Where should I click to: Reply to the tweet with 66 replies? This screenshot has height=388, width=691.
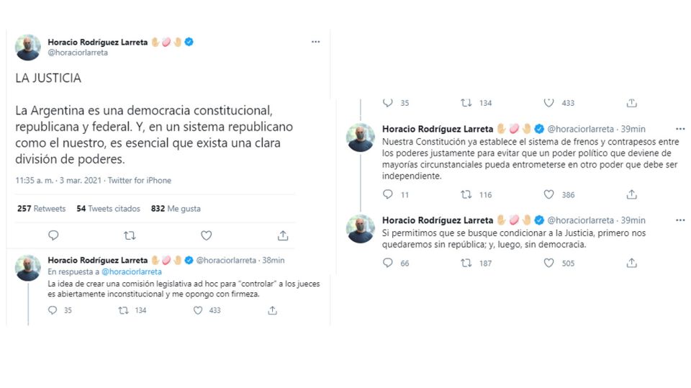pyautogui.click(x=388, y=263)
